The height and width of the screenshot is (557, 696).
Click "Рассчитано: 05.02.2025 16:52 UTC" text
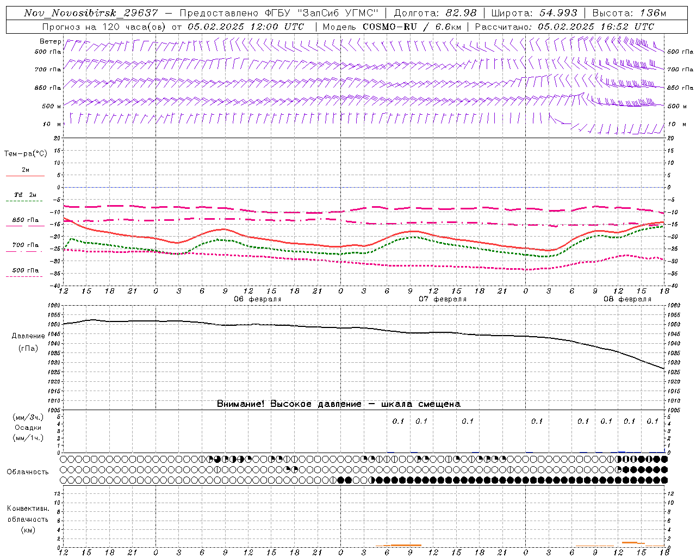point(564,26)
